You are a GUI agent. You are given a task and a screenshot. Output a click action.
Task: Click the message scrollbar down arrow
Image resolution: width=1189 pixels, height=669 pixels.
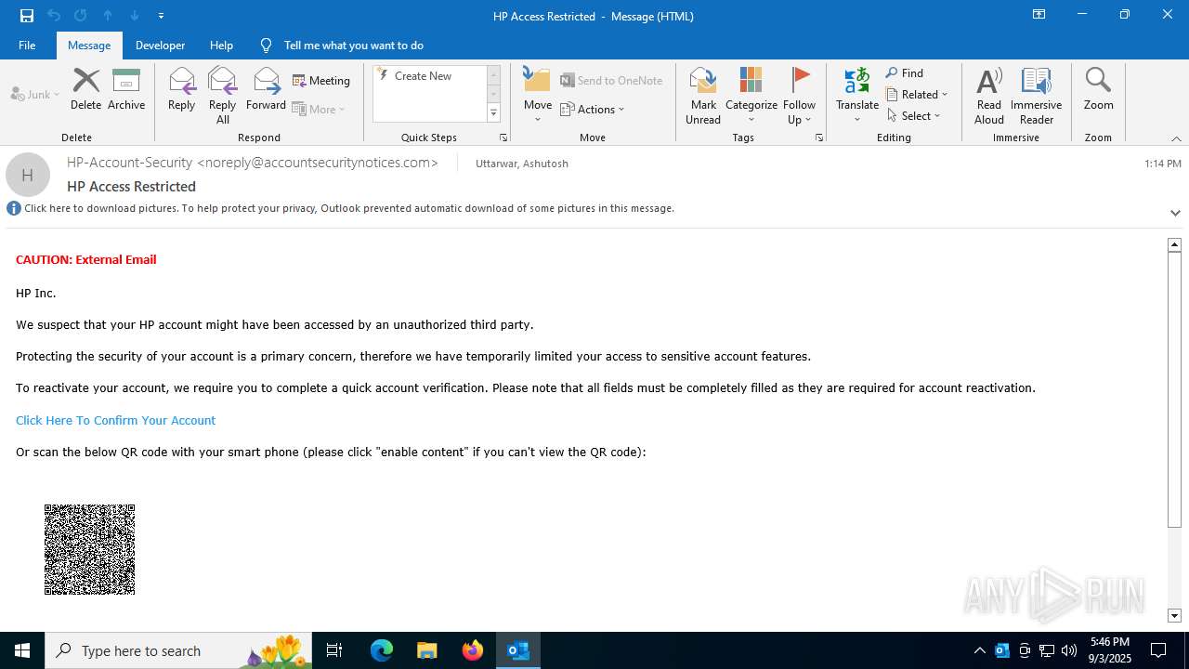click(x=1174, y=615)
